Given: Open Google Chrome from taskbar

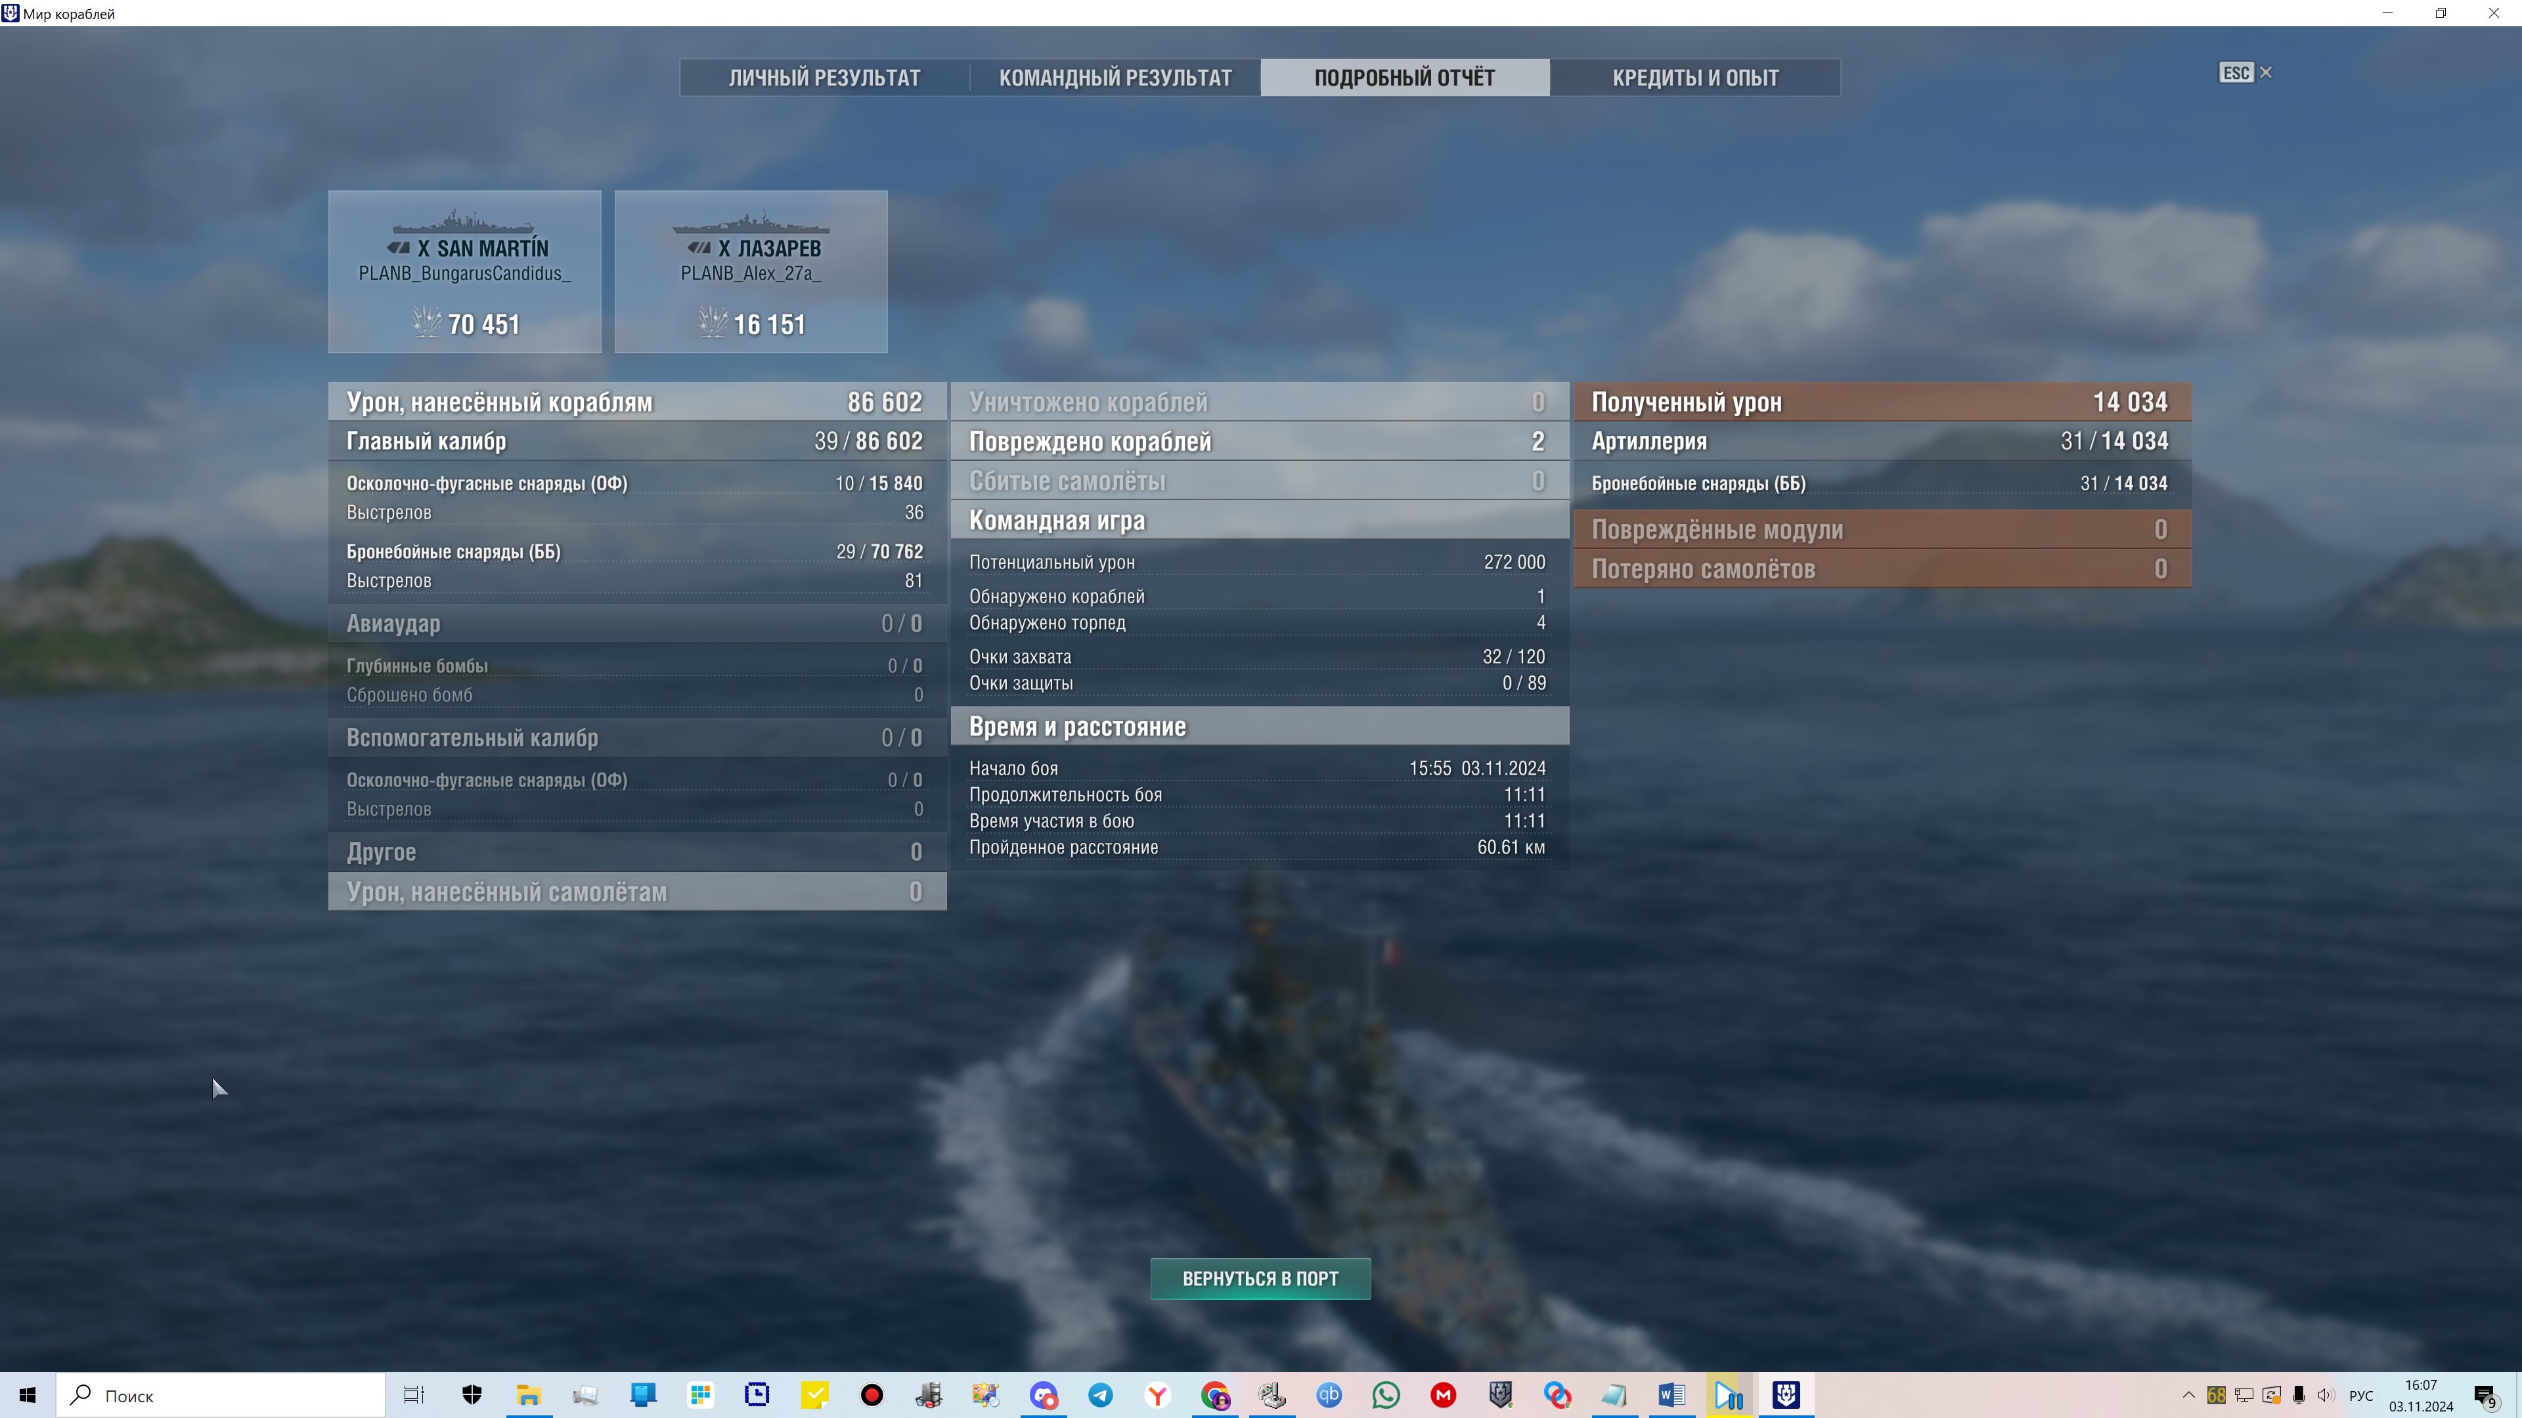Looking at the screenshot, I should coord(1215,1396).
